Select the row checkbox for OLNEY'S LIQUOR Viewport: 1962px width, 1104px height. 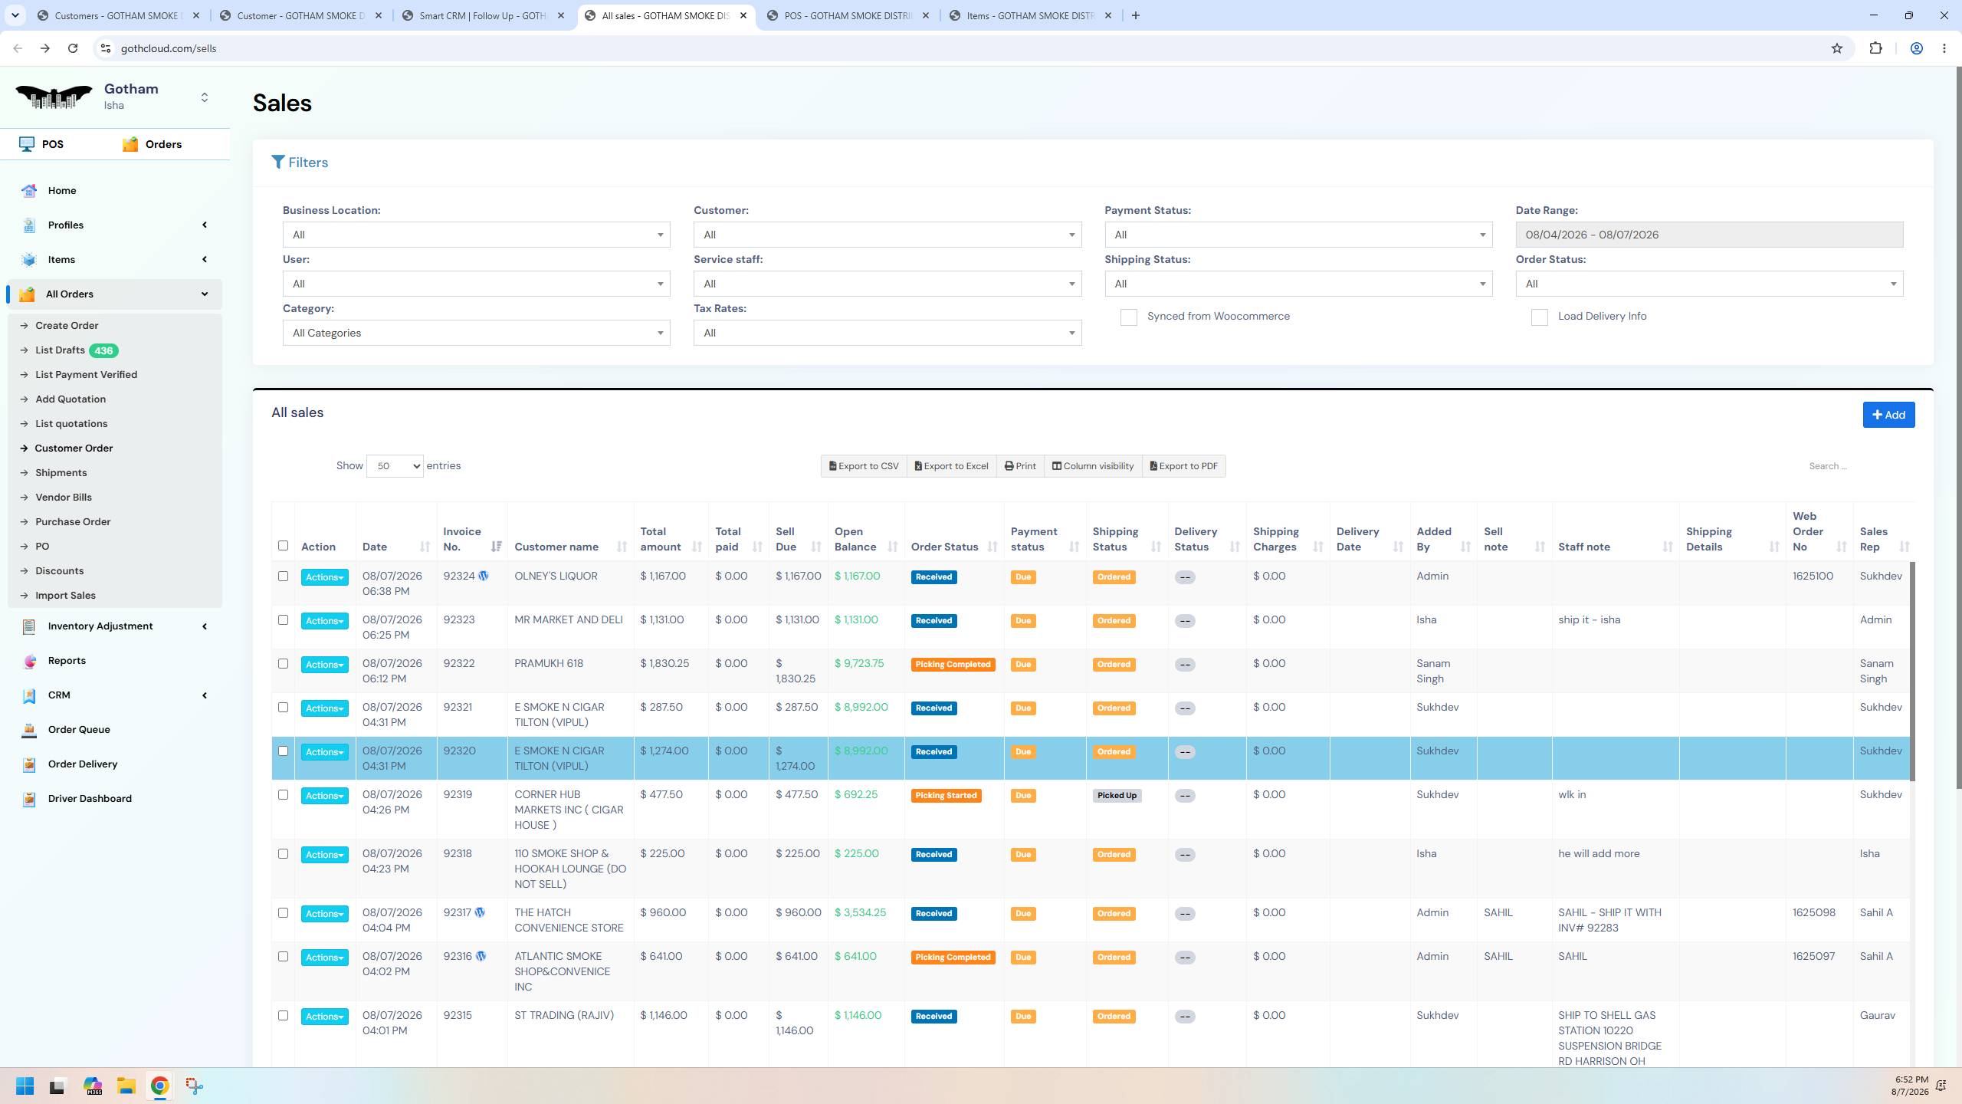(283, 576)
